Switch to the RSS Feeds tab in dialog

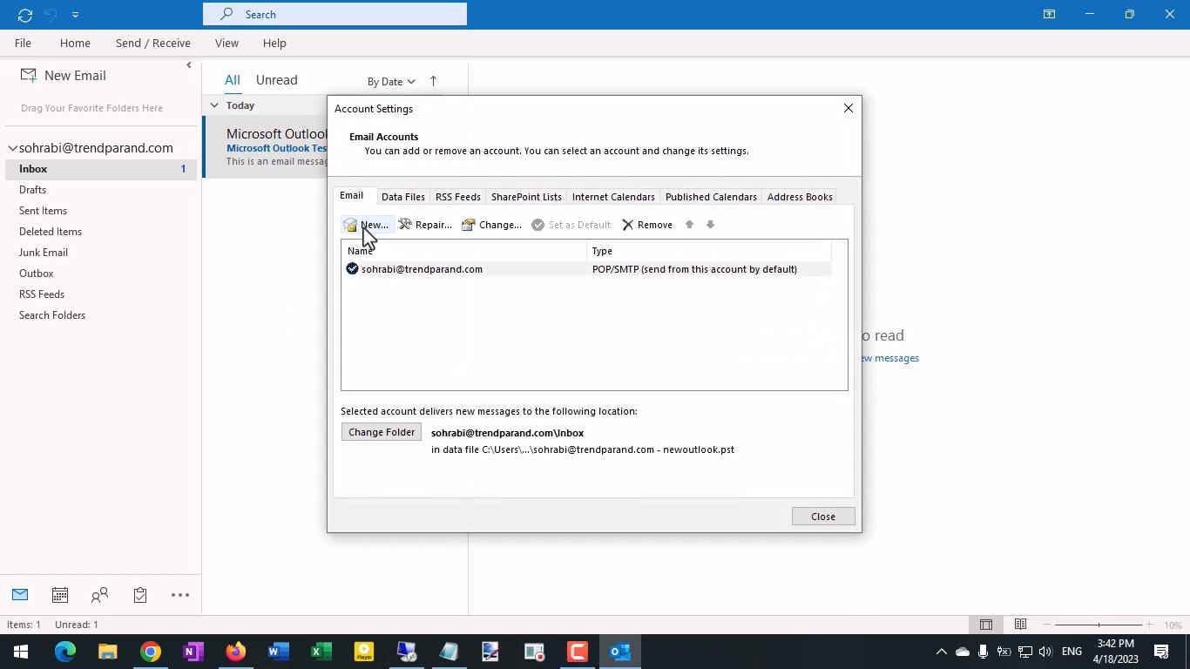coord(458,197)
